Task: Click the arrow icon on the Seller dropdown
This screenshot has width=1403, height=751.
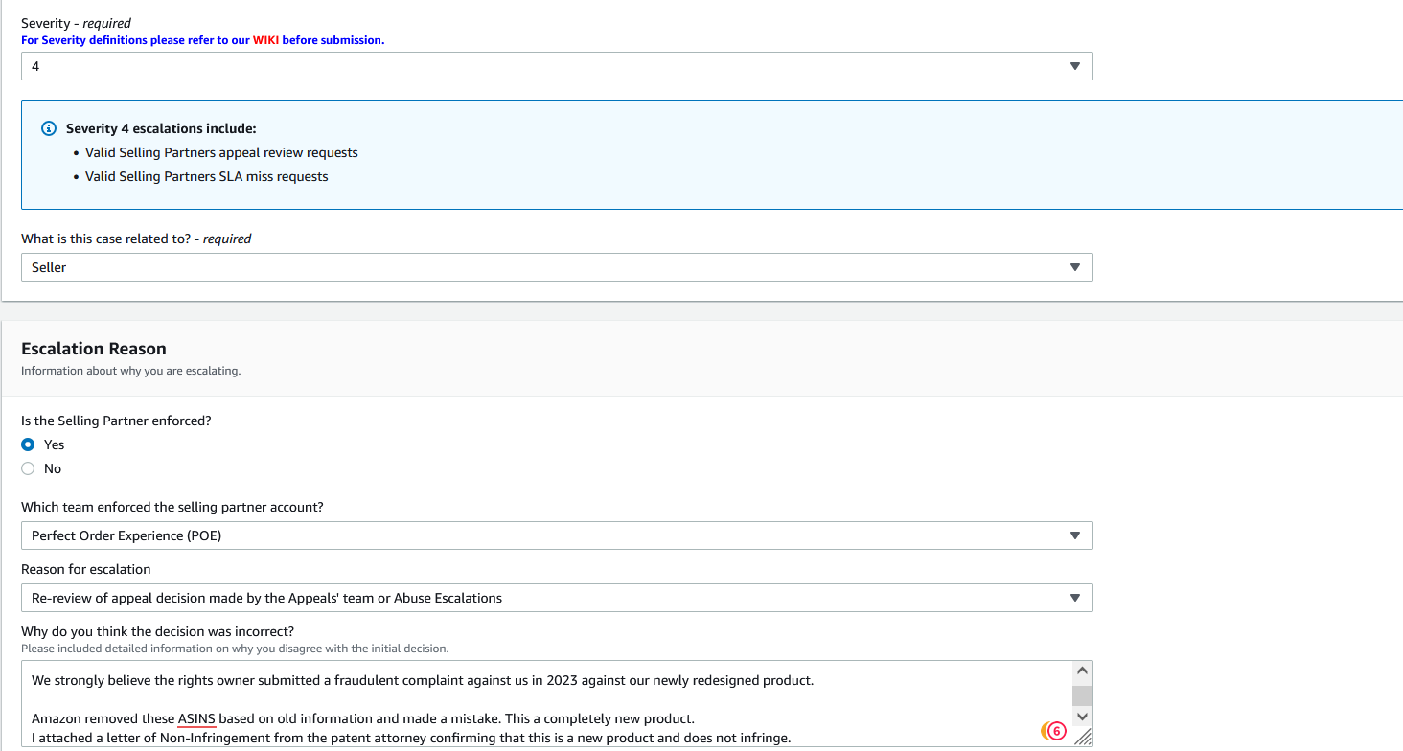Action: 1074,267
